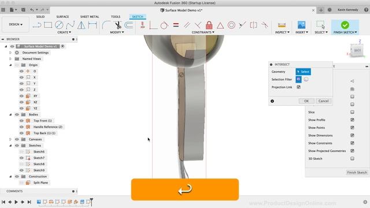Switch to the SHEET METAL tab
Image resolution: width=370 pixels, height=208 pixels.
tap(90, 17)
